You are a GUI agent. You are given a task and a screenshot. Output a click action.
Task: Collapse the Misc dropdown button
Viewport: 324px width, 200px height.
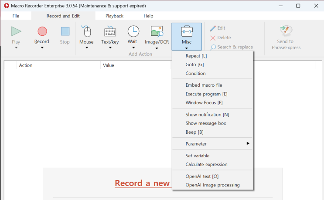click(187, 37)
